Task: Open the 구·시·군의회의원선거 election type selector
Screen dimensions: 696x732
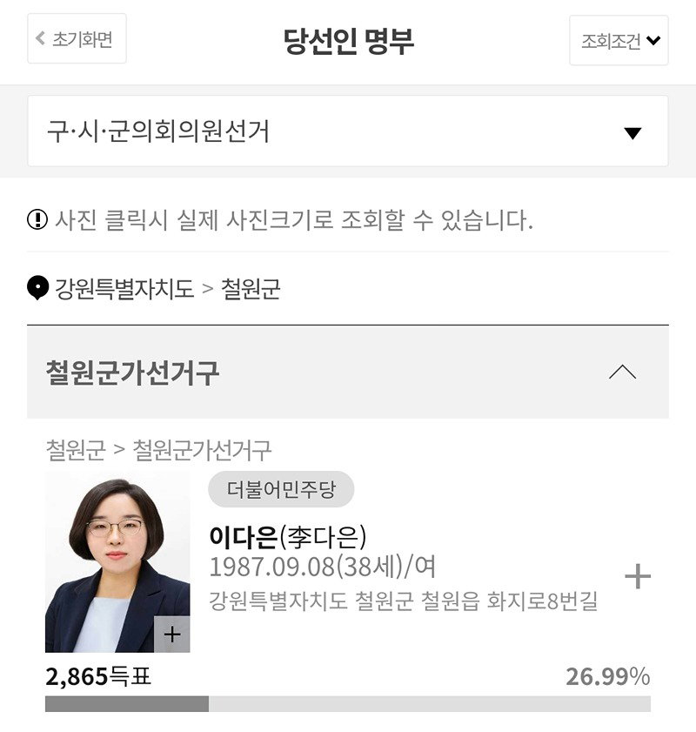Action: coord(347,131)
